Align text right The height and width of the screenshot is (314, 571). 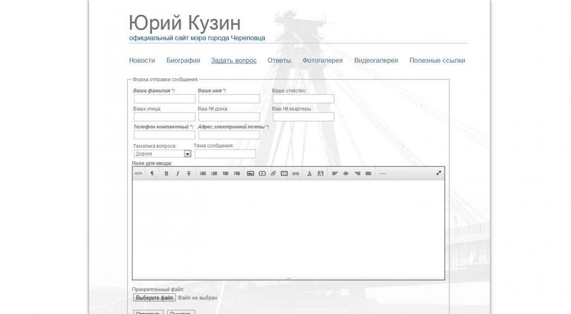coord(357,174)
